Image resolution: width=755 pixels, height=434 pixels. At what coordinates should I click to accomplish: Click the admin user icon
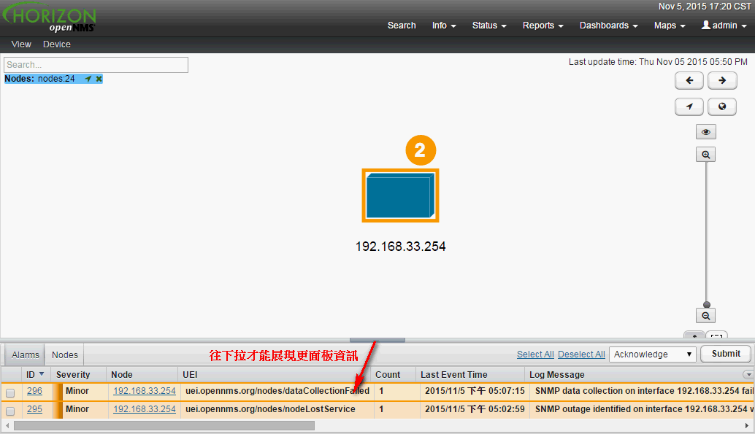coord(706,25)
